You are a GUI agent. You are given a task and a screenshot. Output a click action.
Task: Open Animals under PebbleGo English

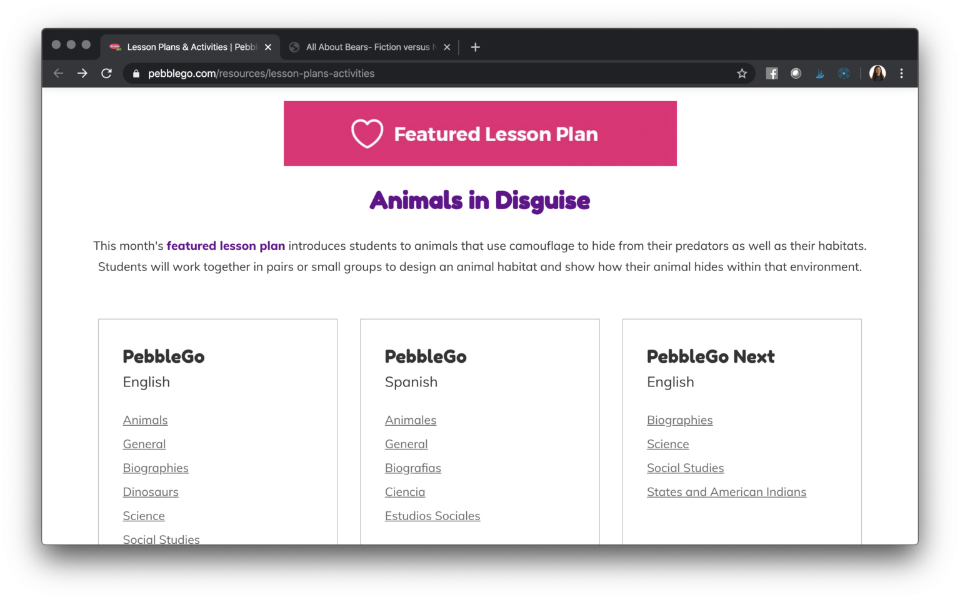(x=145, y=420)
